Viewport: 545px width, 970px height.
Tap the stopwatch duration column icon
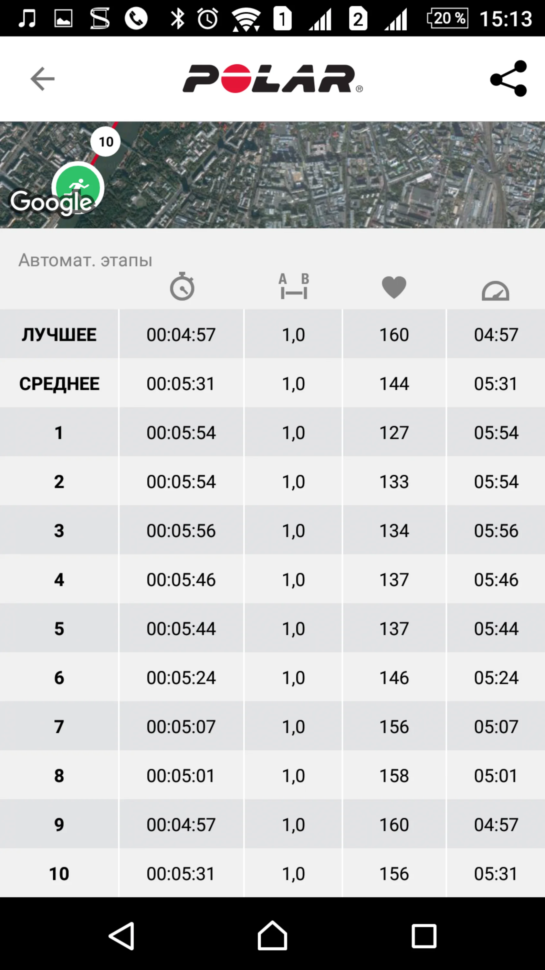pyautogui.click(x=182, y=286)
